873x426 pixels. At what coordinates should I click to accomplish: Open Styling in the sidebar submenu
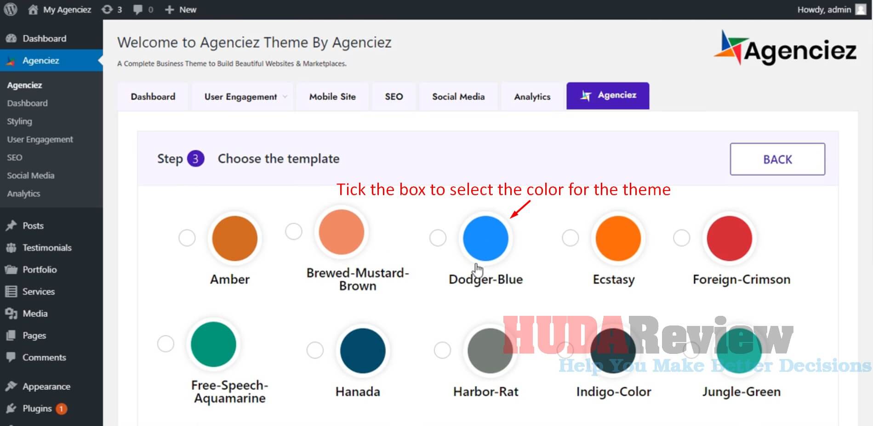[x=20, y=121]
